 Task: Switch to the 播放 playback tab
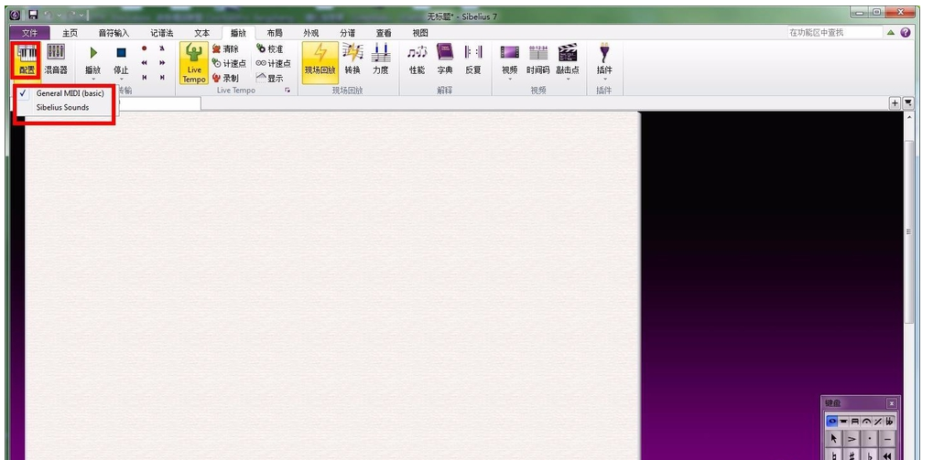[x=238, y=33]
